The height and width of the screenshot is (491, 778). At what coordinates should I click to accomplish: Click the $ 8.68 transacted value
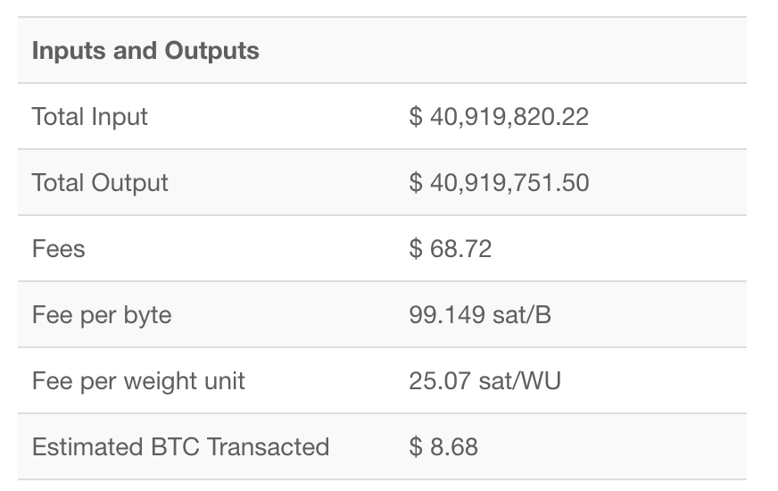coord(443,447)
